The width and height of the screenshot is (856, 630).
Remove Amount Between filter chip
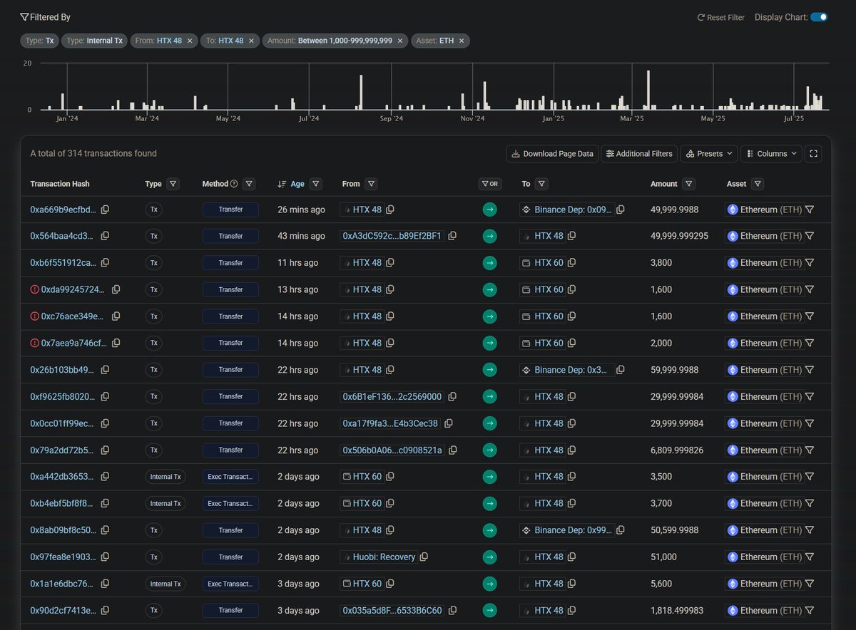pos(399,41)
